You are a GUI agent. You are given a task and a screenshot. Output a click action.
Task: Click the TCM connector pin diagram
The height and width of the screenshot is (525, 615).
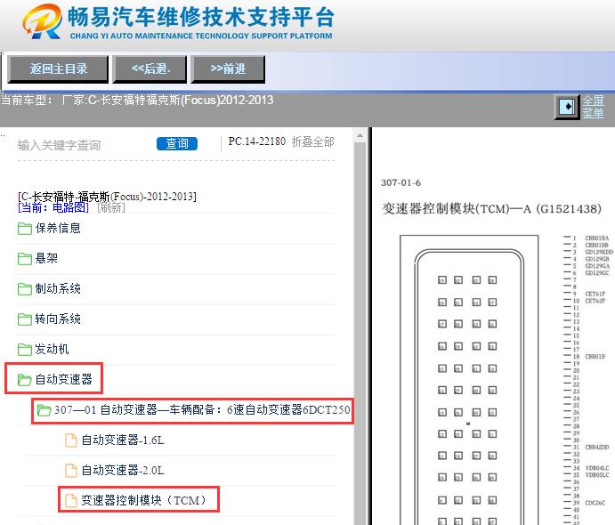click(469, 380)
